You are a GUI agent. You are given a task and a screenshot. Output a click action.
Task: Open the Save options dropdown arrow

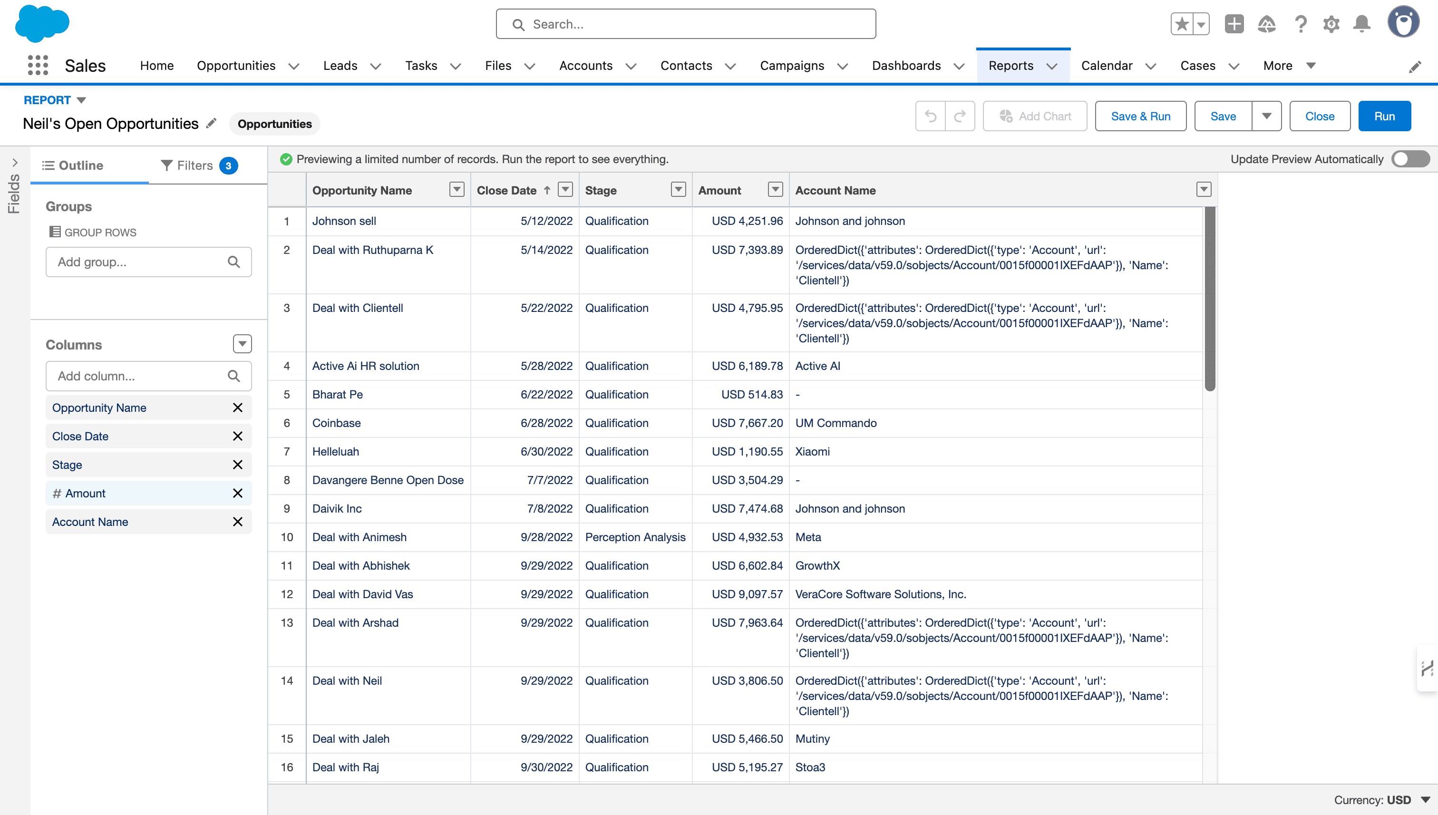pyautogui.click(x=1267, y=116)
